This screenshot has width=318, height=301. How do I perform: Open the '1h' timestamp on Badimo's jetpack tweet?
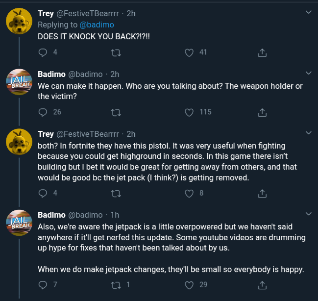[115, 215]
